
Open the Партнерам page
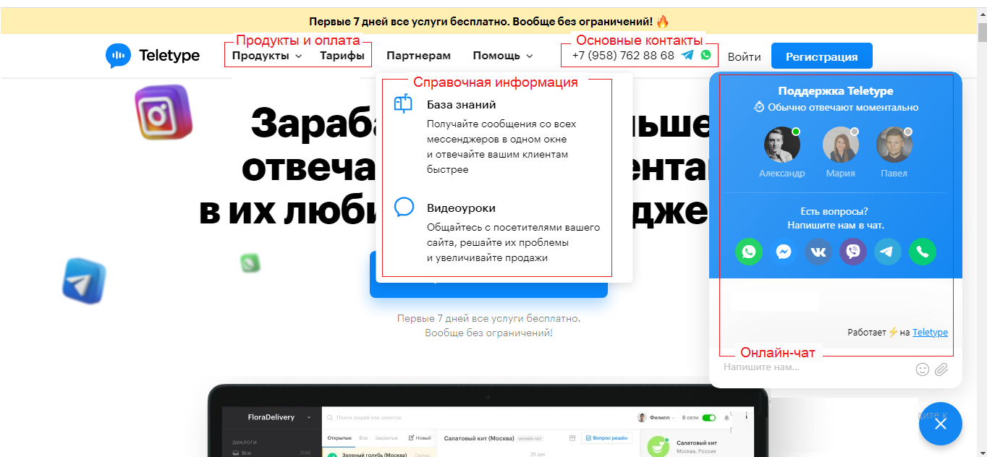point(418,56)
